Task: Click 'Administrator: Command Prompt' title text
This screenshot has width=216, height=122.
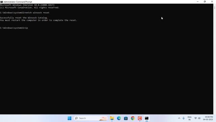Action: coord(18,2)
